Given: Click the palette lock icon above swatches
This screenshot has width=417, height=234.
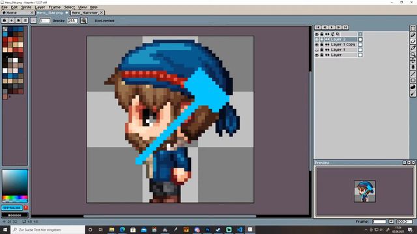Looking at the screenshot, I should pos(5,20).
